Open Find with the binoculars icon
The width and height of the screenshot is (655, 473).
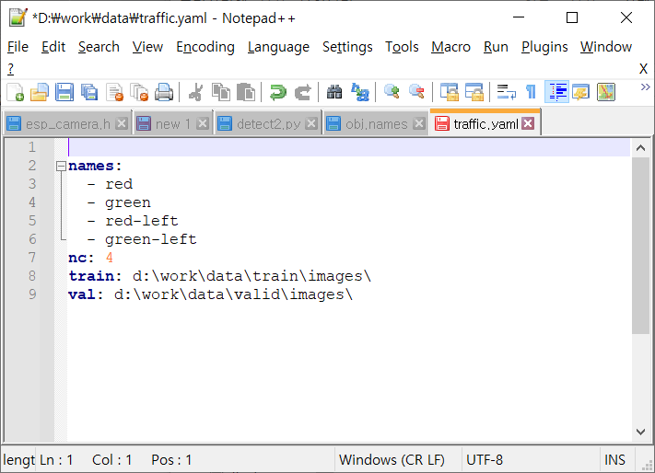(x=334, y=92)
